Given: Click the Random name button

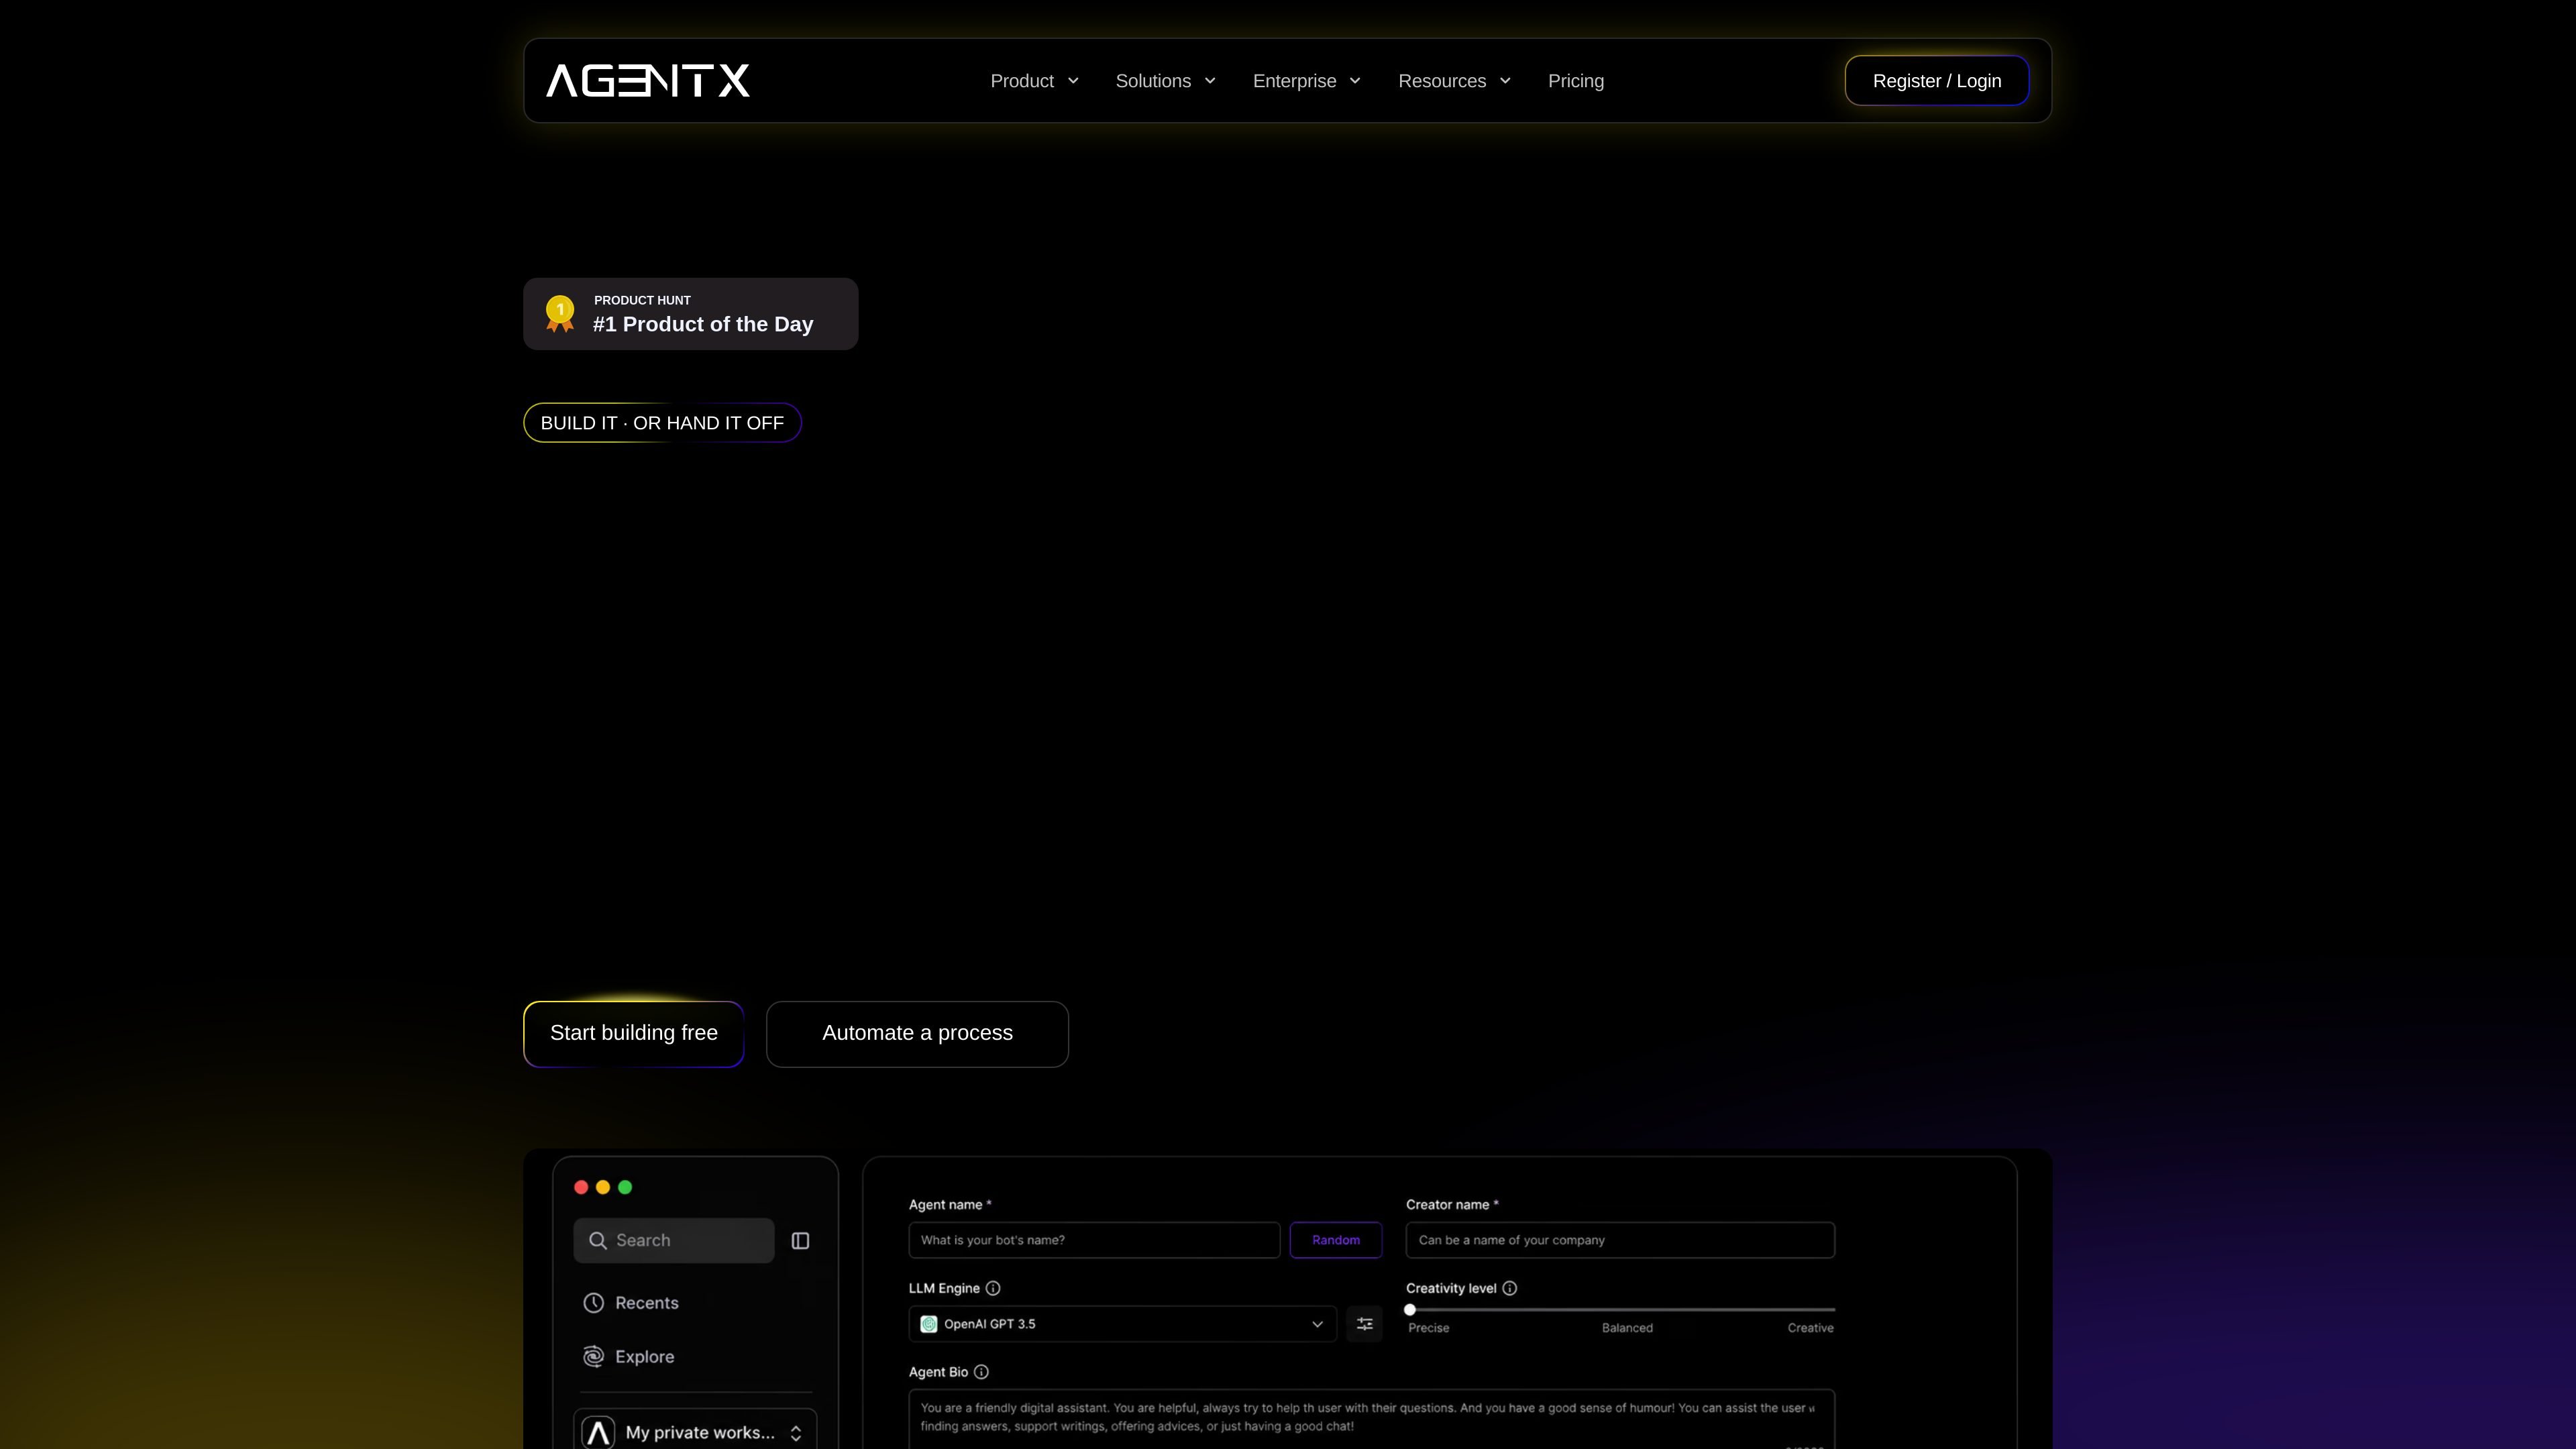Looking at the screenshot, I should click(1336, 1240).
